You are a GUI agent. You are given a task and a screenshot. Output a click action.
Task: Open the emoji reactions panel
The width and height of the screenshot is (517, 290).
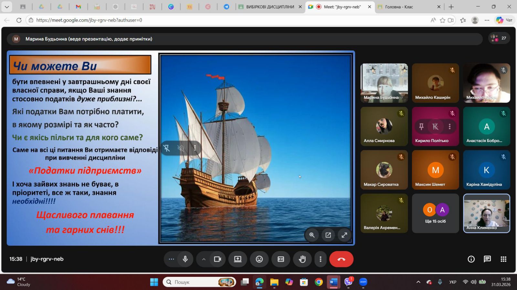tap(259, 259)
